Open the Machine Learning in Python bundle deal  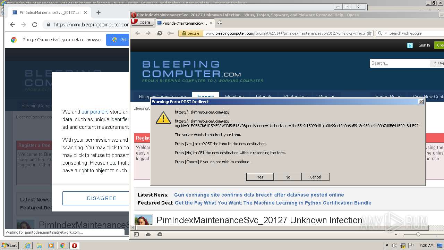click(x=273, y=203)
